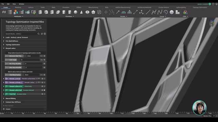Open the help question mark icon

pyautogui.click(x=213, y=4)
